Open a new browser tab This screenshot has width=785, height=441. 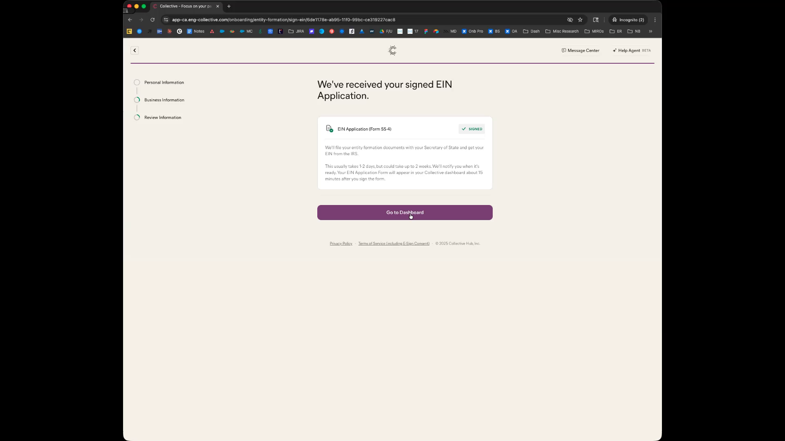pos(229,6)
